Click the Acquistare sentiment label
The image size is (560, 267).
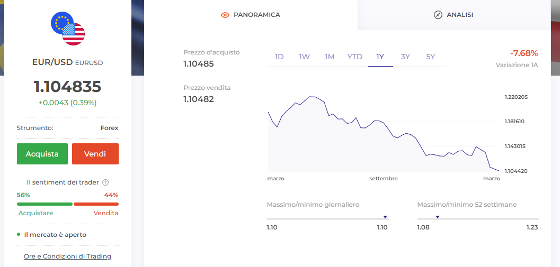pyautogui.click(x=35, y=213)
